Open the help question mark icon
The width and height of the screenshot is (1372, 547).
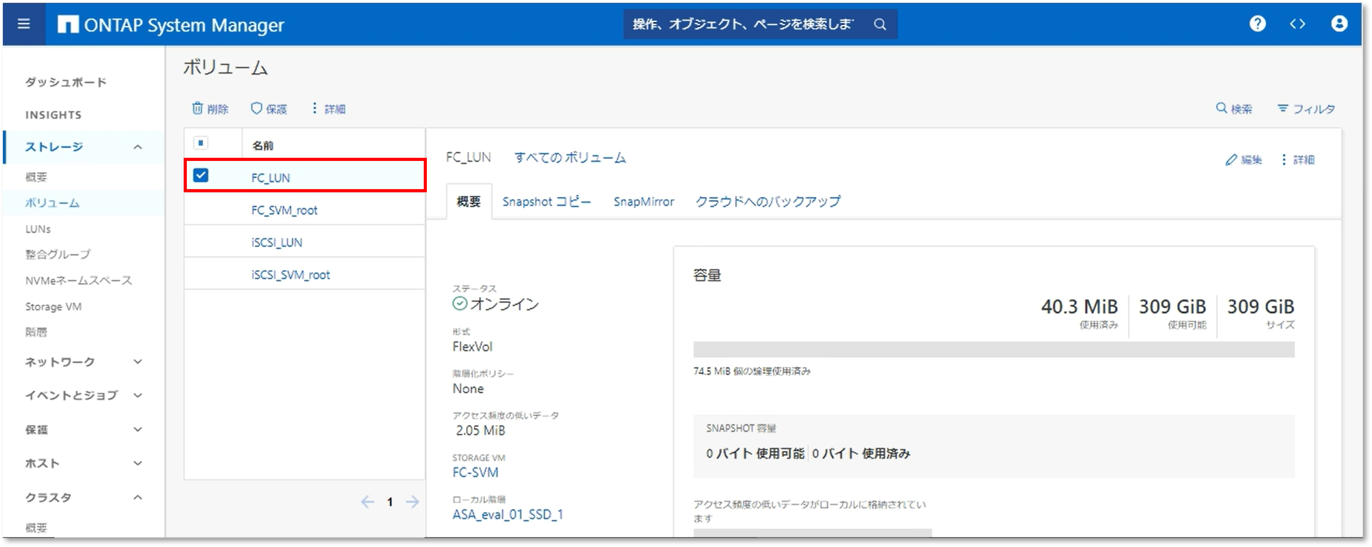1257,24
